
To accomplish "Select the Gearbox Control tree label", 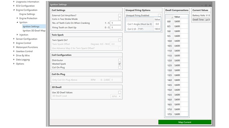I will [x=24, y=51].
